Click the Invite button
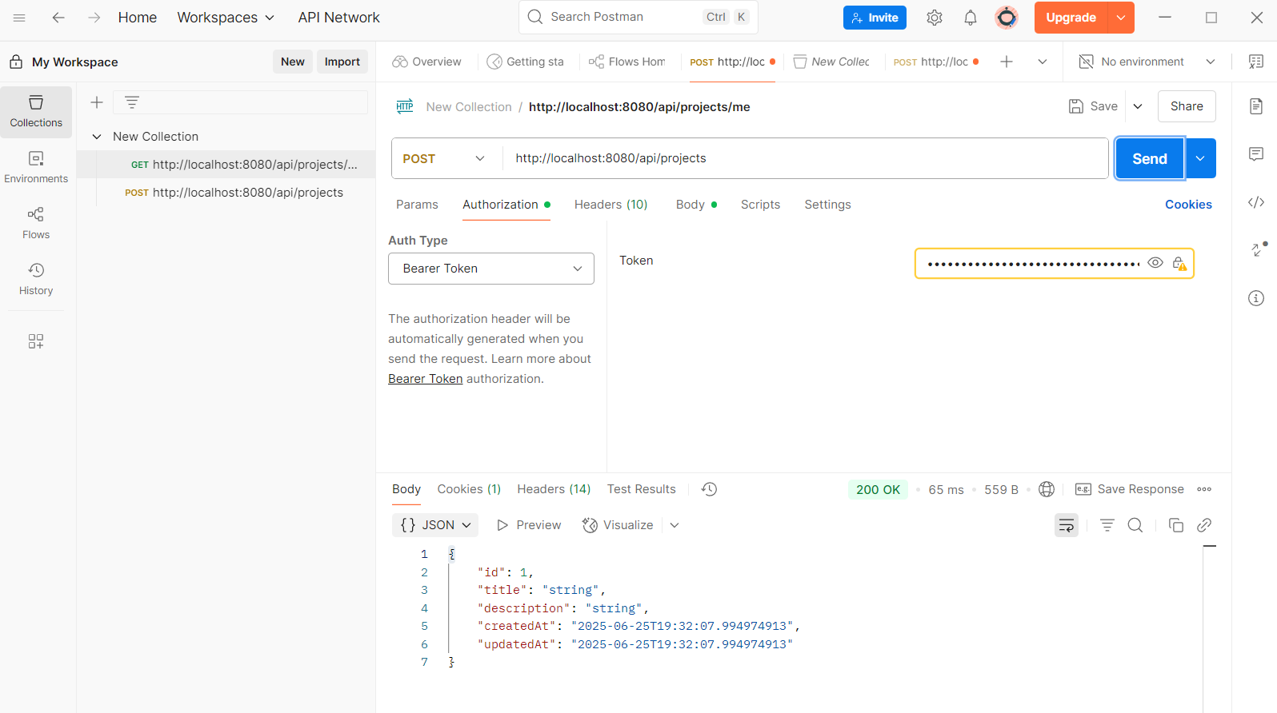 click(x=875, y=18)
